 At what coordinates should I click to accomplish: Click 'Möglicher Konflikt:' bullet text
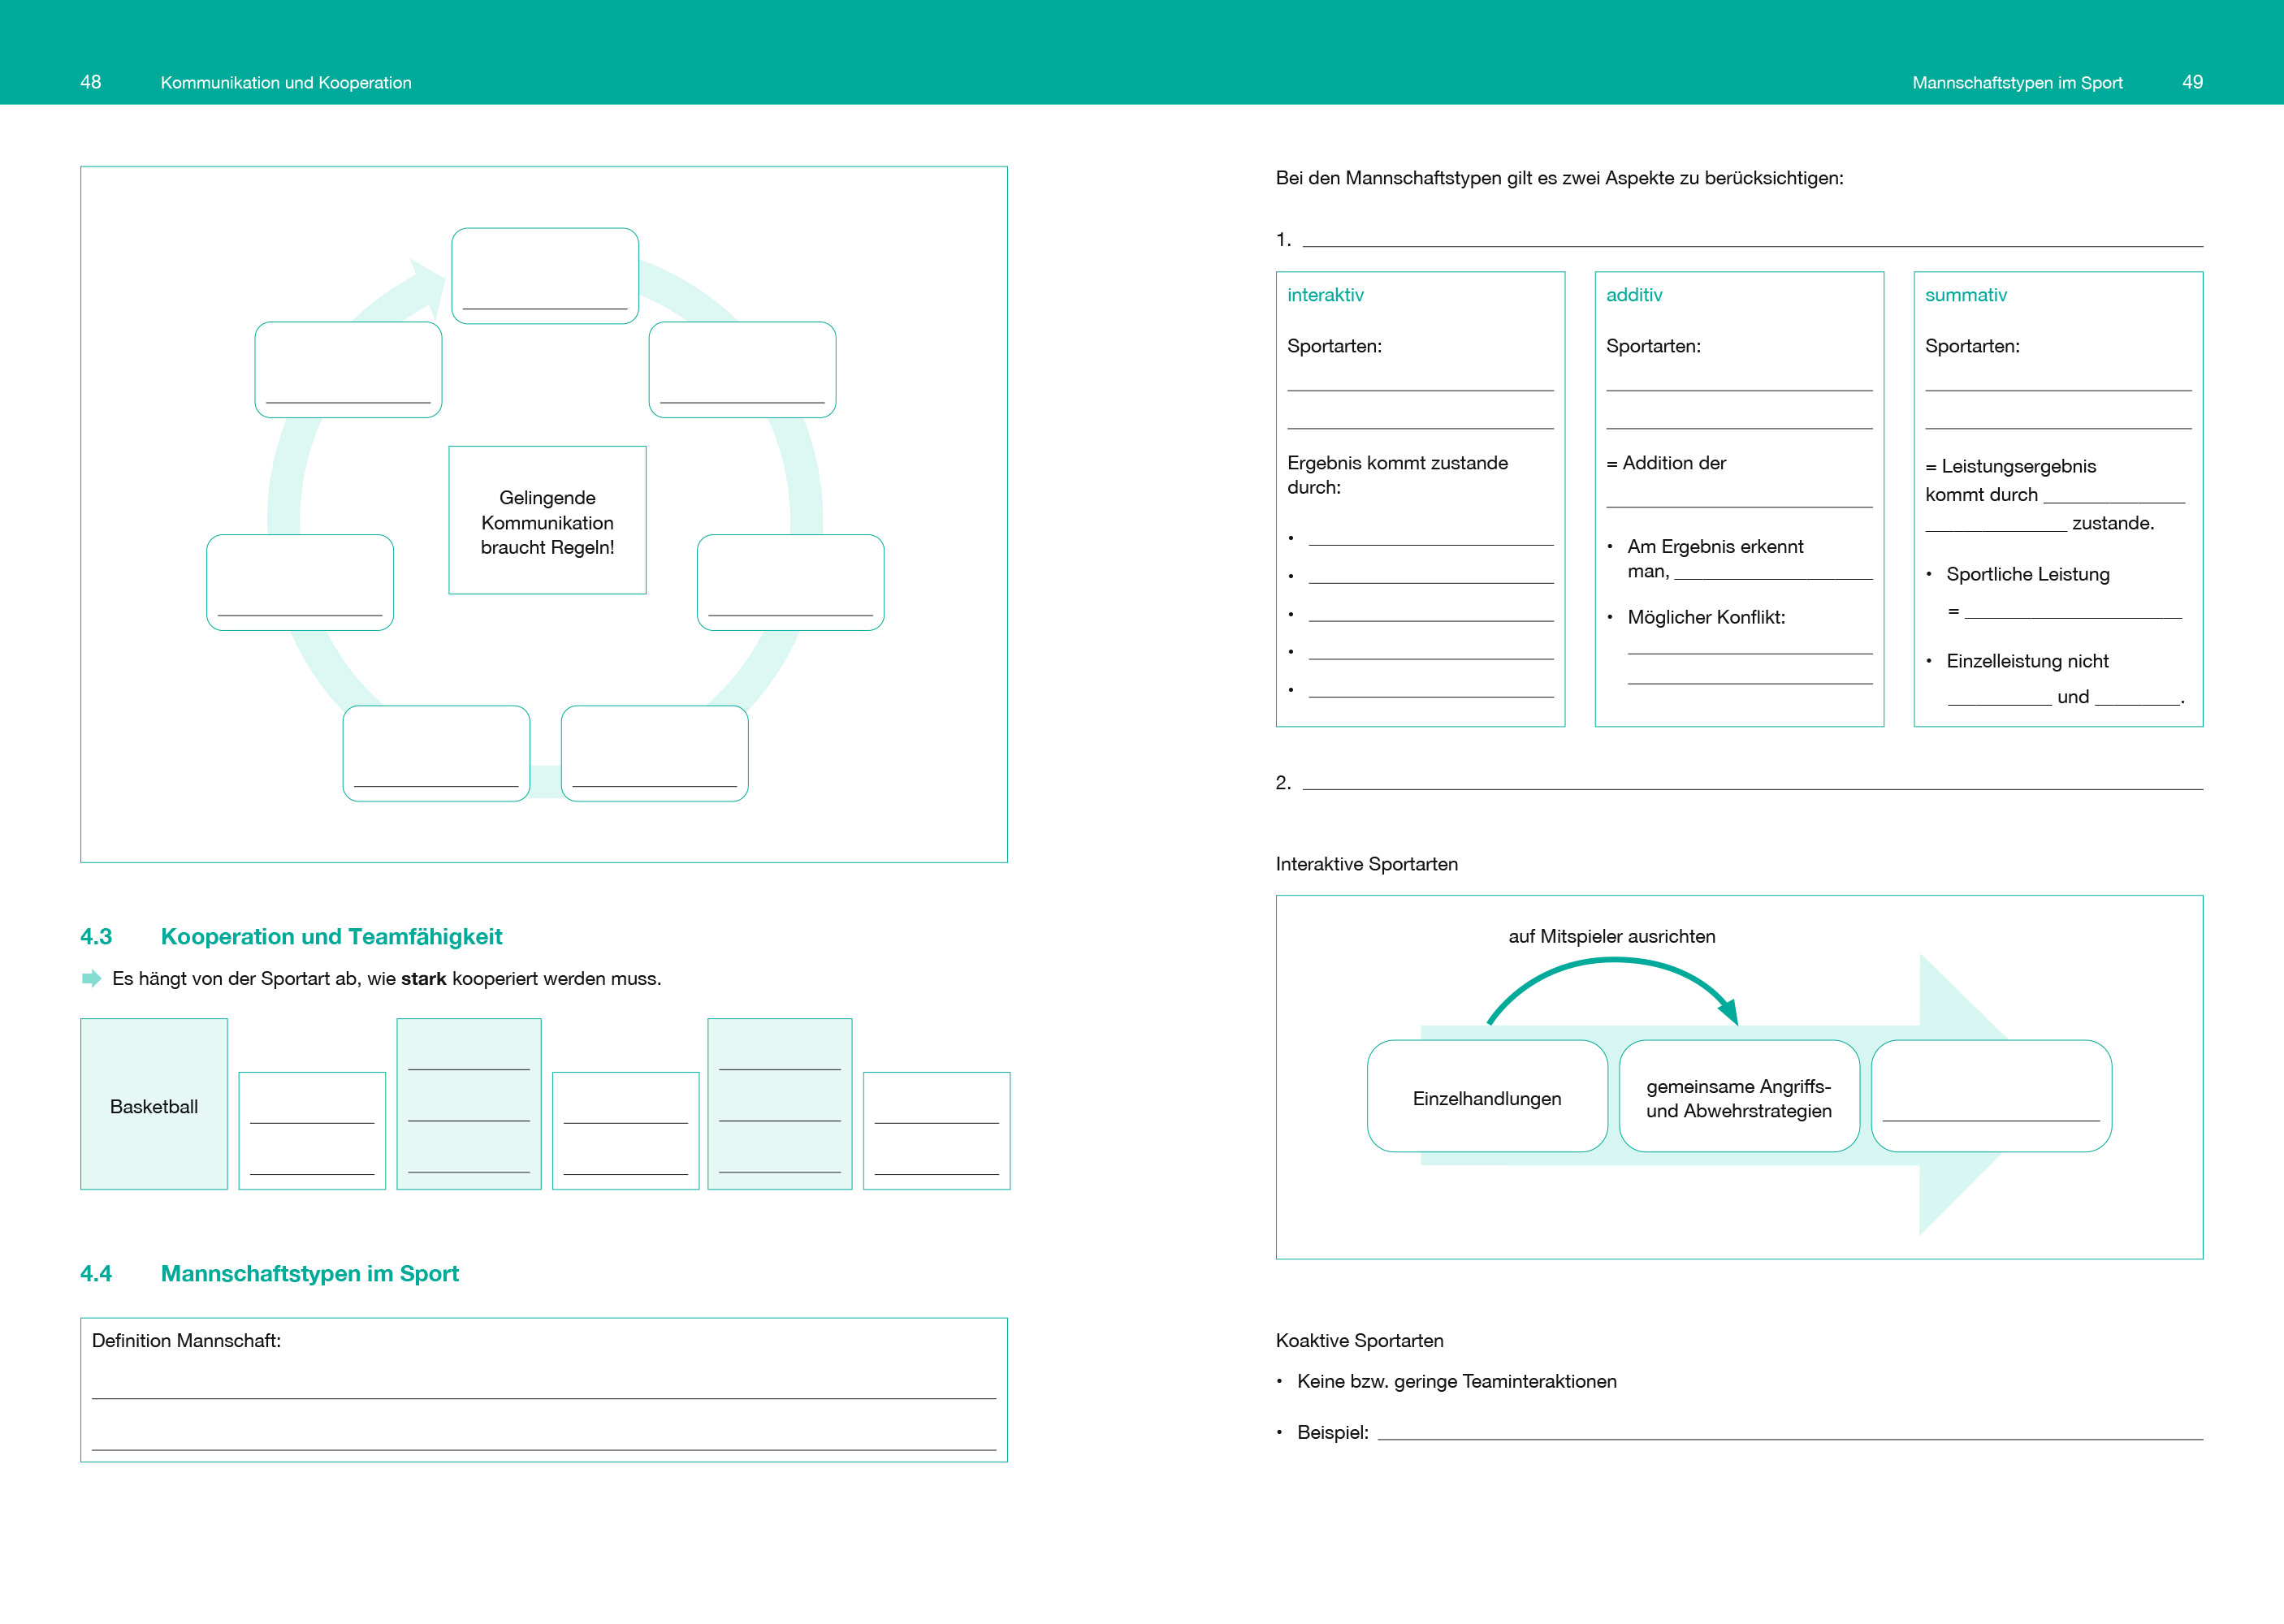pyautogui.click(x=1706, y=617)
